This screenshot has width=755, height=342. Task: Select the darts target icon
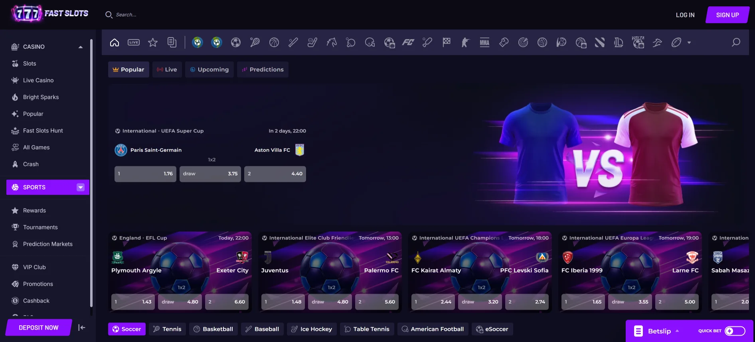[x=523, y=42]
